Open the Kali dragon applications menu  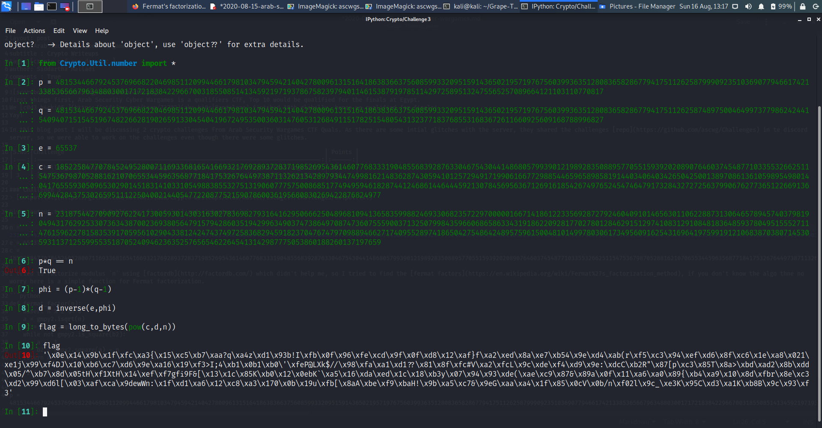click(6, 6)
